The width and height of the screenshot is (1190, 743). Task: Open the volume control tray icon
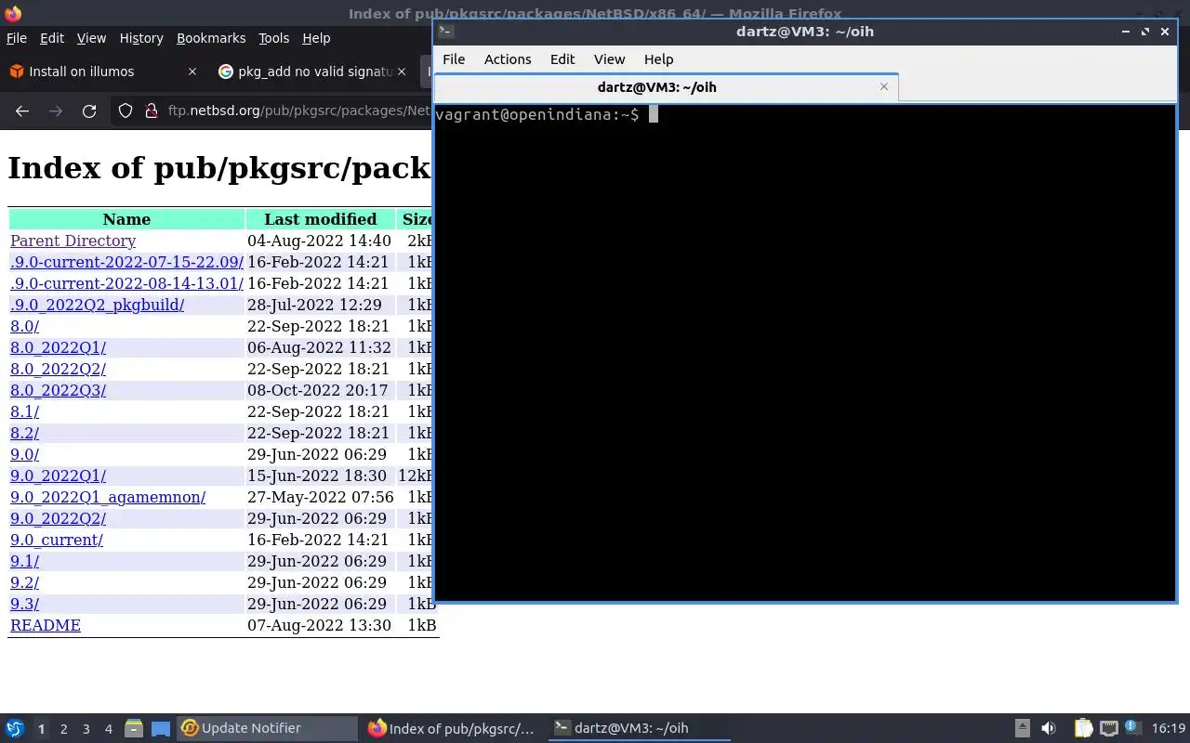coord(1049,728)
